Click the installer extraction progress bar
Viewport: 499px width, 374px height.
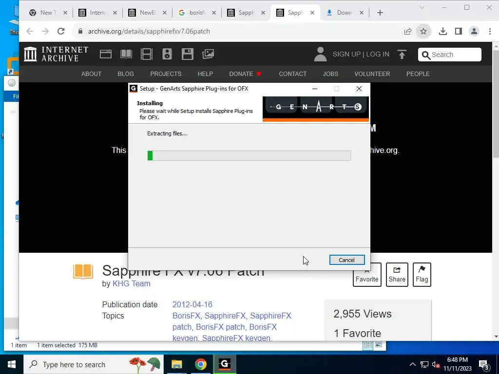[x=249, y=155]
